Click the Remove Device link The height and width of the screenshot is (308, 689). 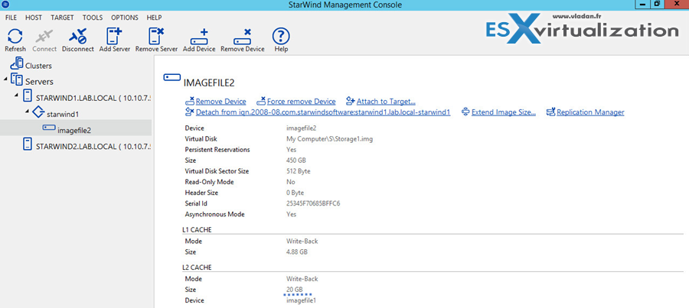(x=221, y=102)
